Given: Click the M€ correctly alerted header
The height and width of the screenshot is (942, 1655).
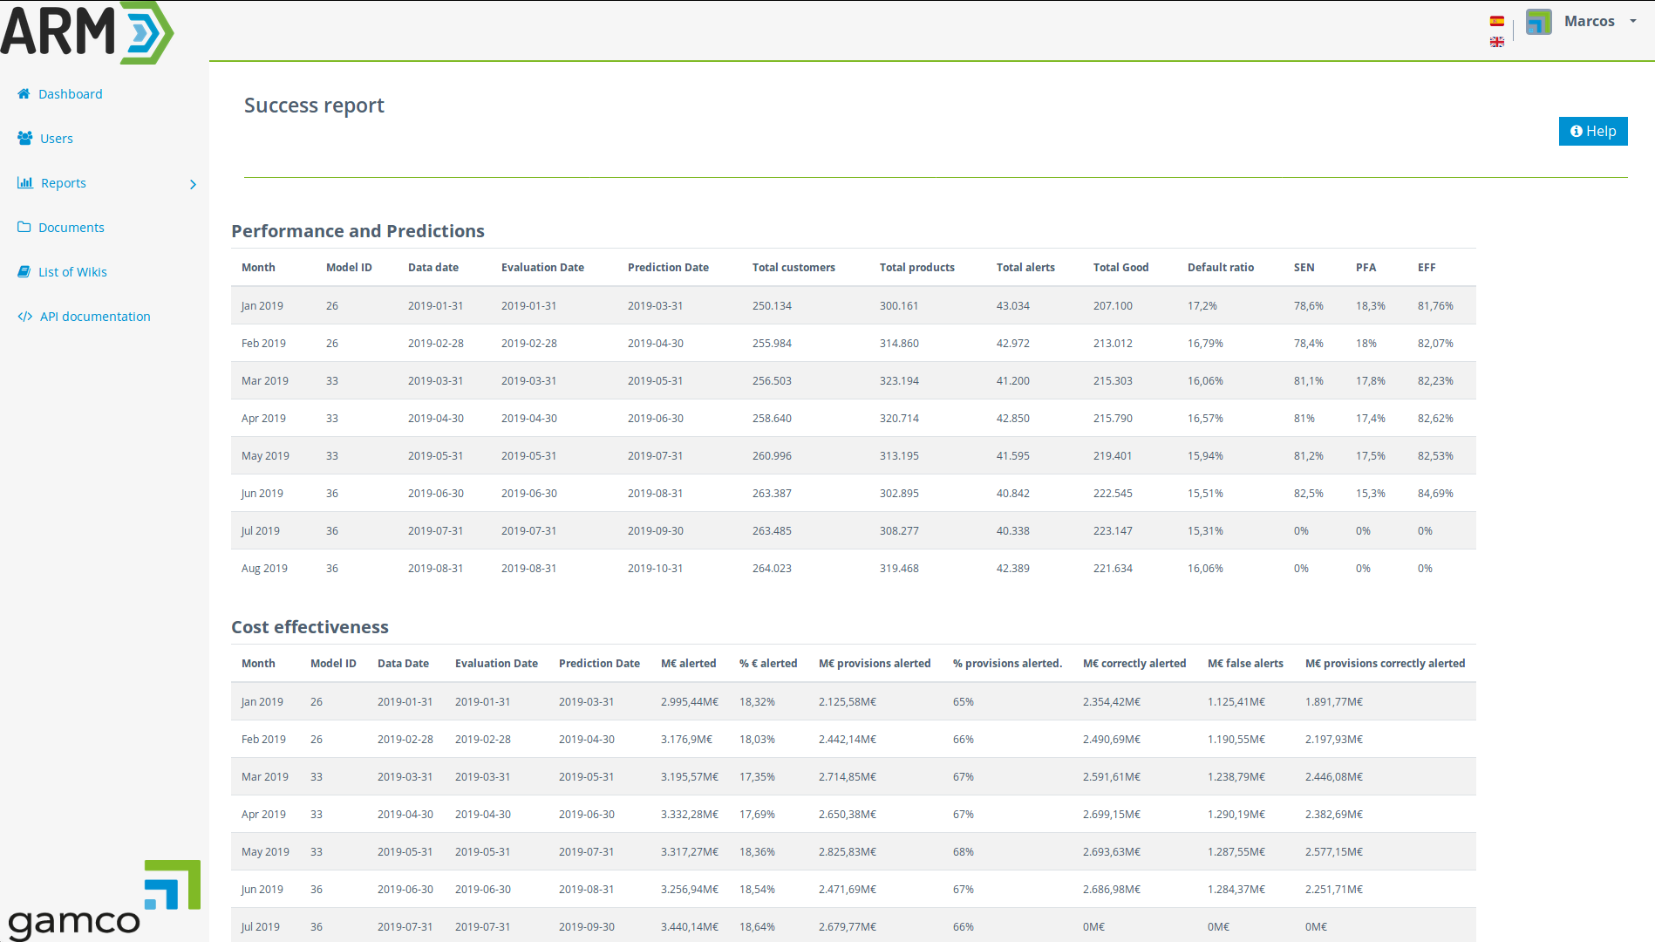Looking at the screenshot, I should (x=1134, y=664).
